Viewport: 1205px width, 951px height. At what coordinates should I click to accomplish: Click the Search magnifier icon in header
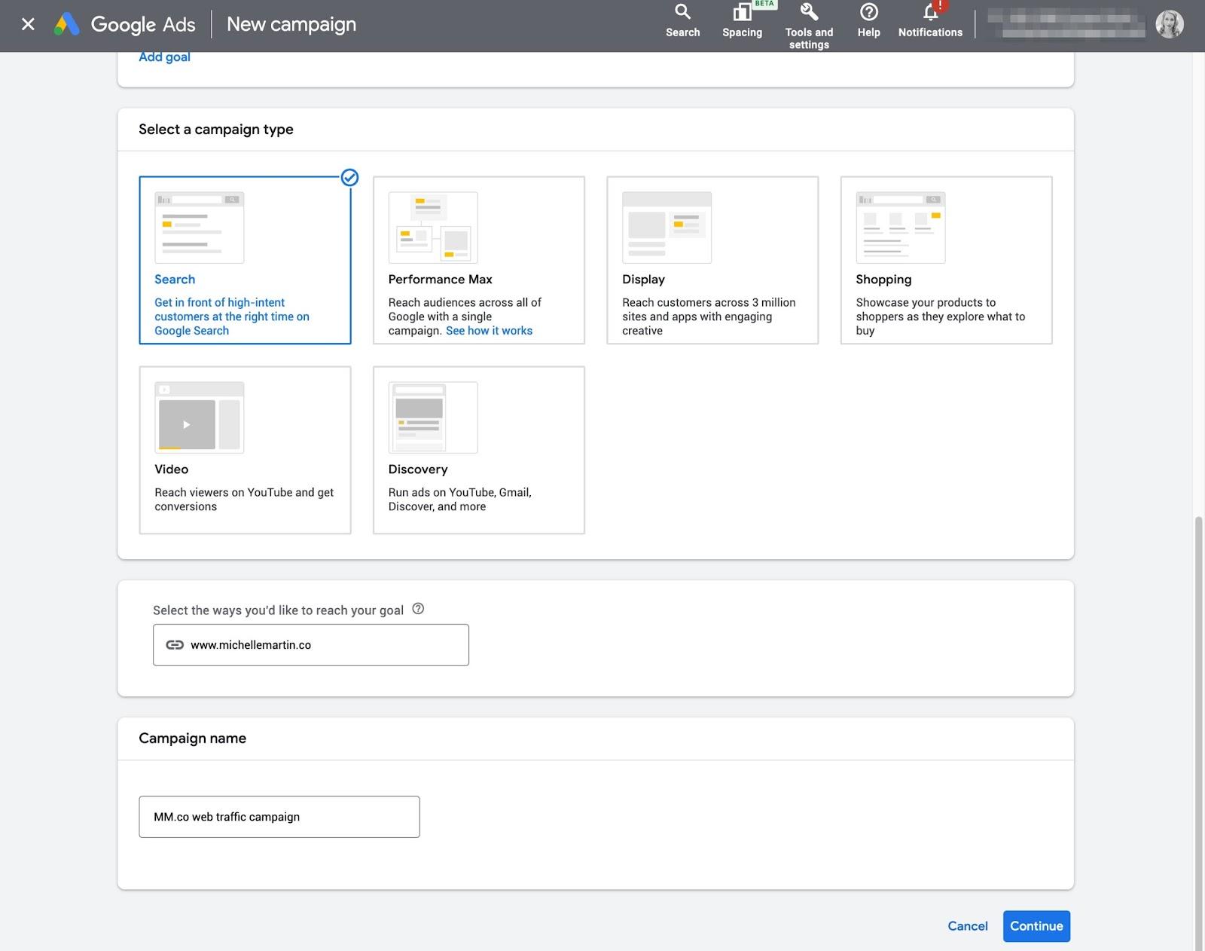pos(682,12)
